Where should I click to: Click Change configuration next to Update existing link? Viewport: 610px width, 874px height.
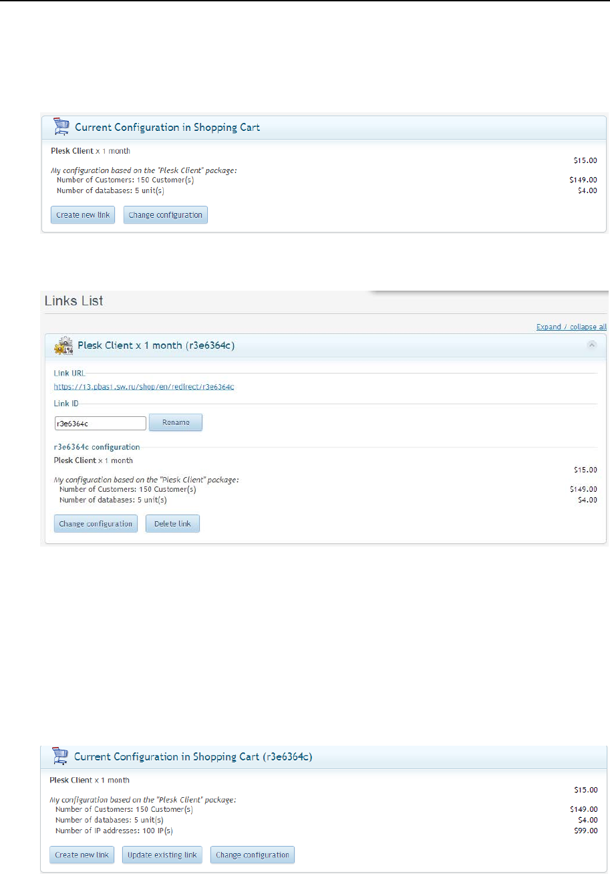[253, 855]
